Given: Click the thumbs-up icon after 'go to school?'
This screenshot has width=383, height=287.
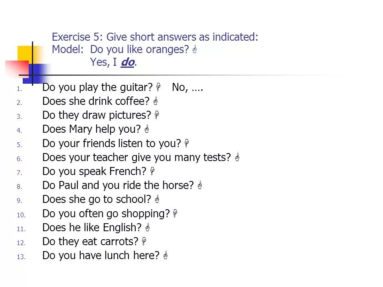Looking at the screenshot, I should pyautogui.click(x=157, y=199).
